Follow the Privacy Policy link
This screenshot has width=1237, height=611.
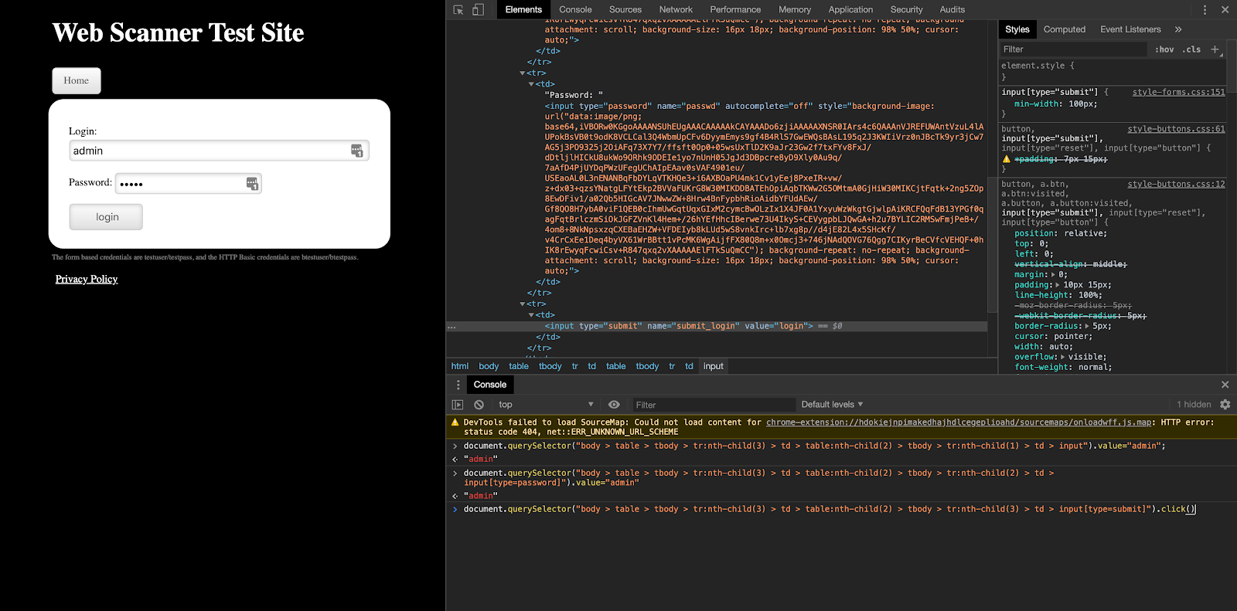click(x=87, y=280)
